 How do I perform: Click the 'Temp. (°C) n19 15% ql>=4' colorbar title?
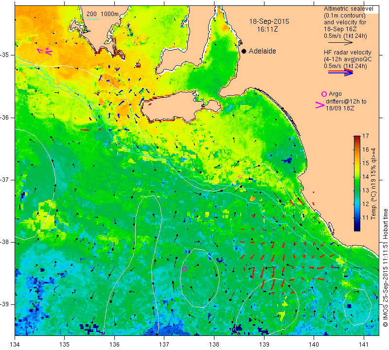(x=373, y=184)
